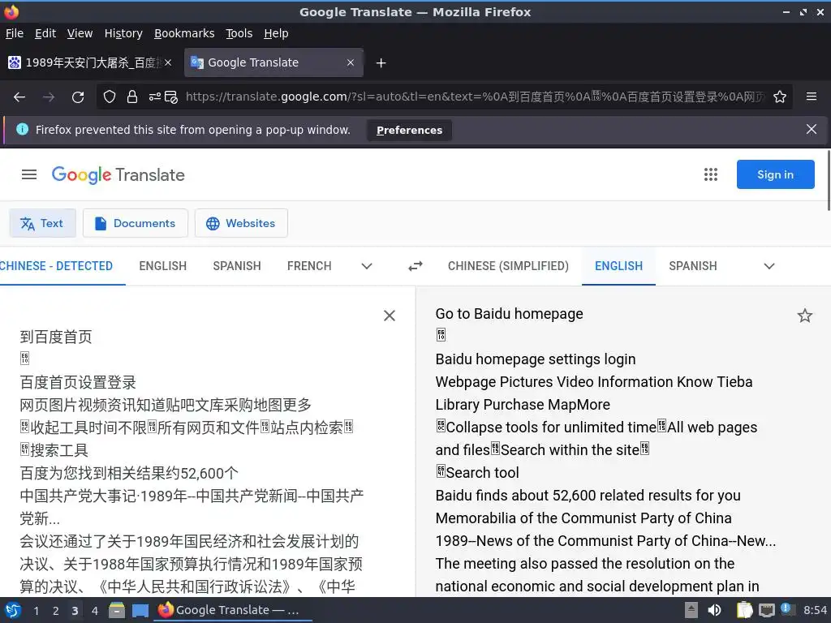Switch to workspace 4
The width and height of the screenshot is (831, 623).
(x=94, y=610)
